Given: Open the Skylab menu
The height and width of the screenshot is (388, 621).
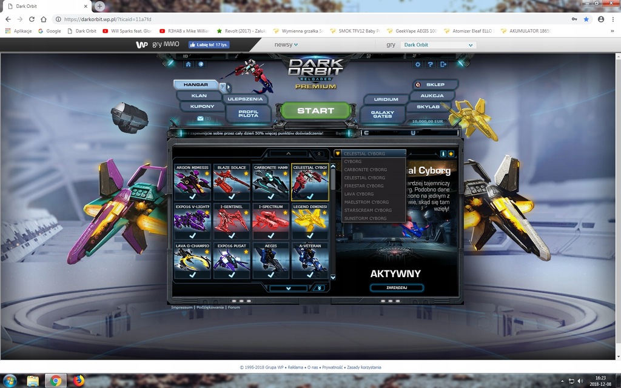Looking at the screenshot, I should coord(428,107).
